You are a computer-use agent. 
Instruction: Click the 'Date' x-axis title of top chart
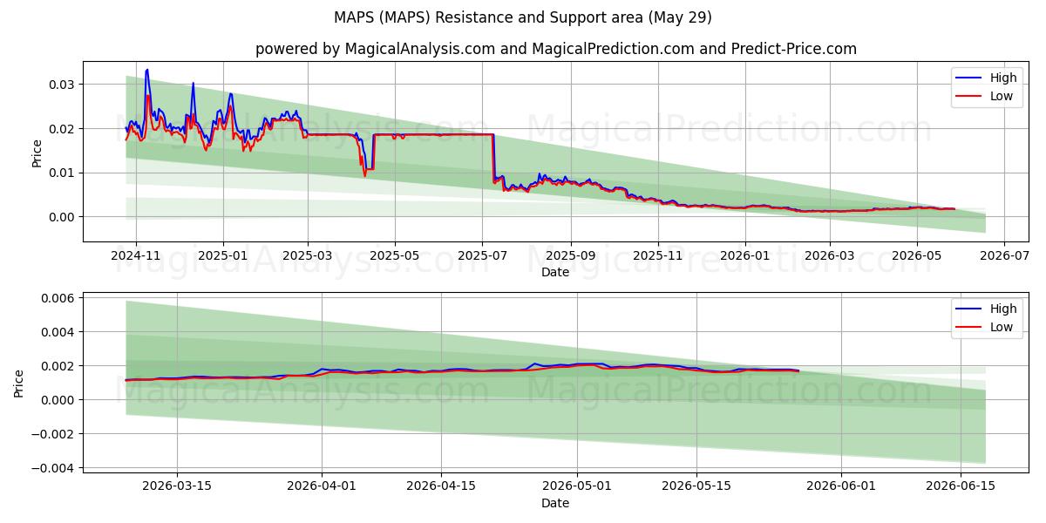[x=555, y=272]
